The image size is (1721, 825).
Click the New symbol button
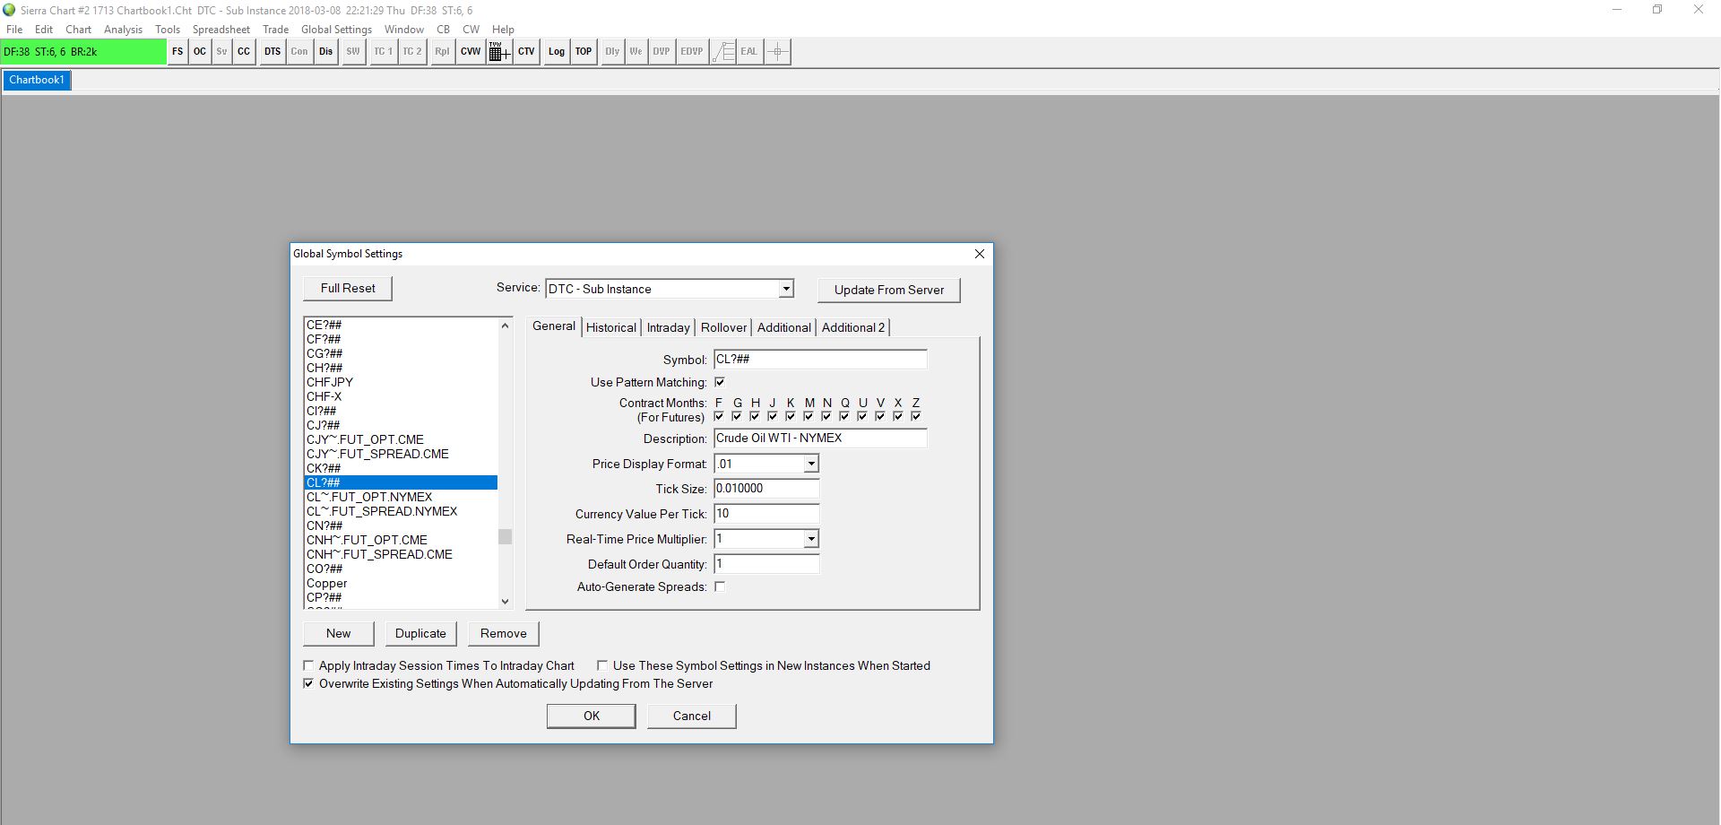[339, 633]
